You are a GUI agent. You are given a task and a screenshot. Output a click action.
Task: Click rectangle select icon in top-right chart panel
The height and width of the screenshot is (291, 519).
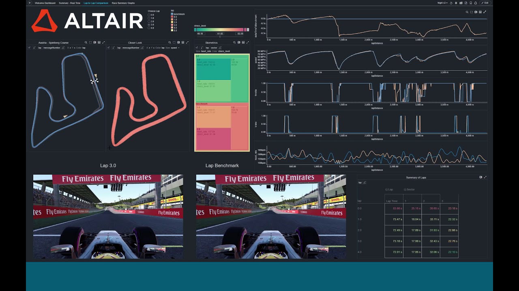click(x=472, y=12)
